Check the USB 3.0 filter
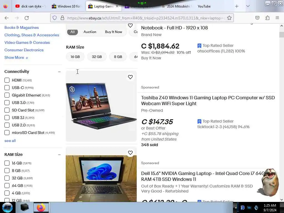 7,103
